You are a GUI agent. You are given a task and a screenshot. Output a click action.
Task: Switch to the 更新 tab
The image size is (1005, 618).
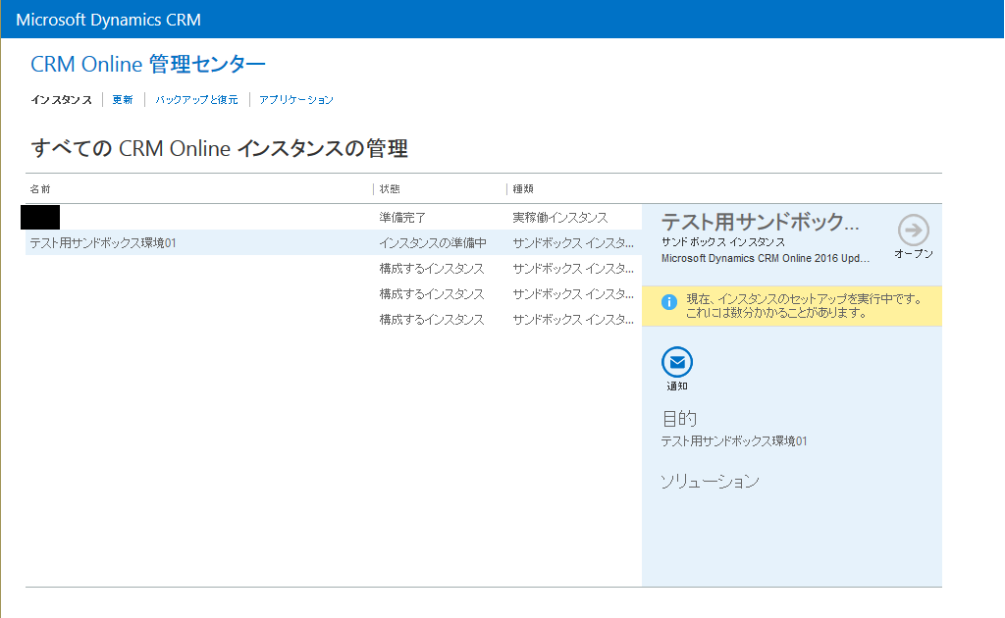coord(123,100)
